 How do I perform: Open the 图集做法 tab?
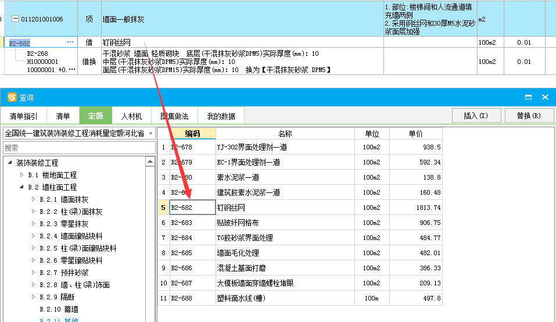click(174, 116)
